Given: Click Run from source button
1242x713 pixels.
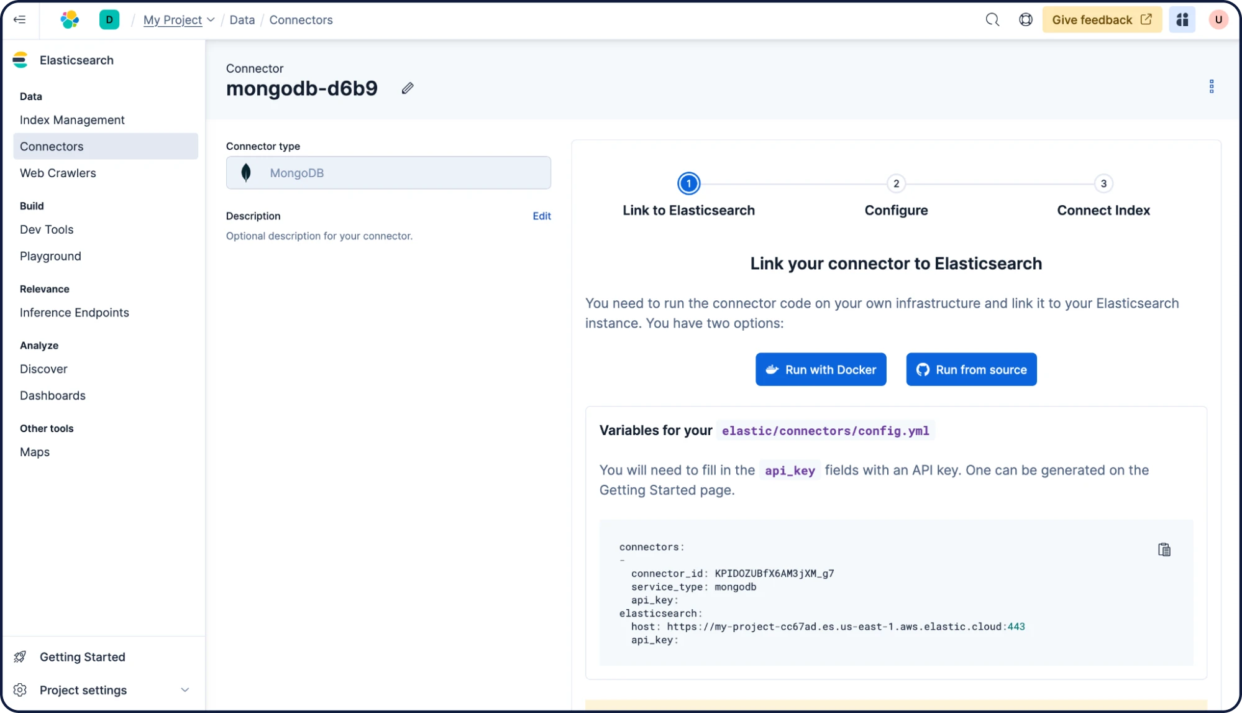Looking at the screenshot, I should (971, 369).
